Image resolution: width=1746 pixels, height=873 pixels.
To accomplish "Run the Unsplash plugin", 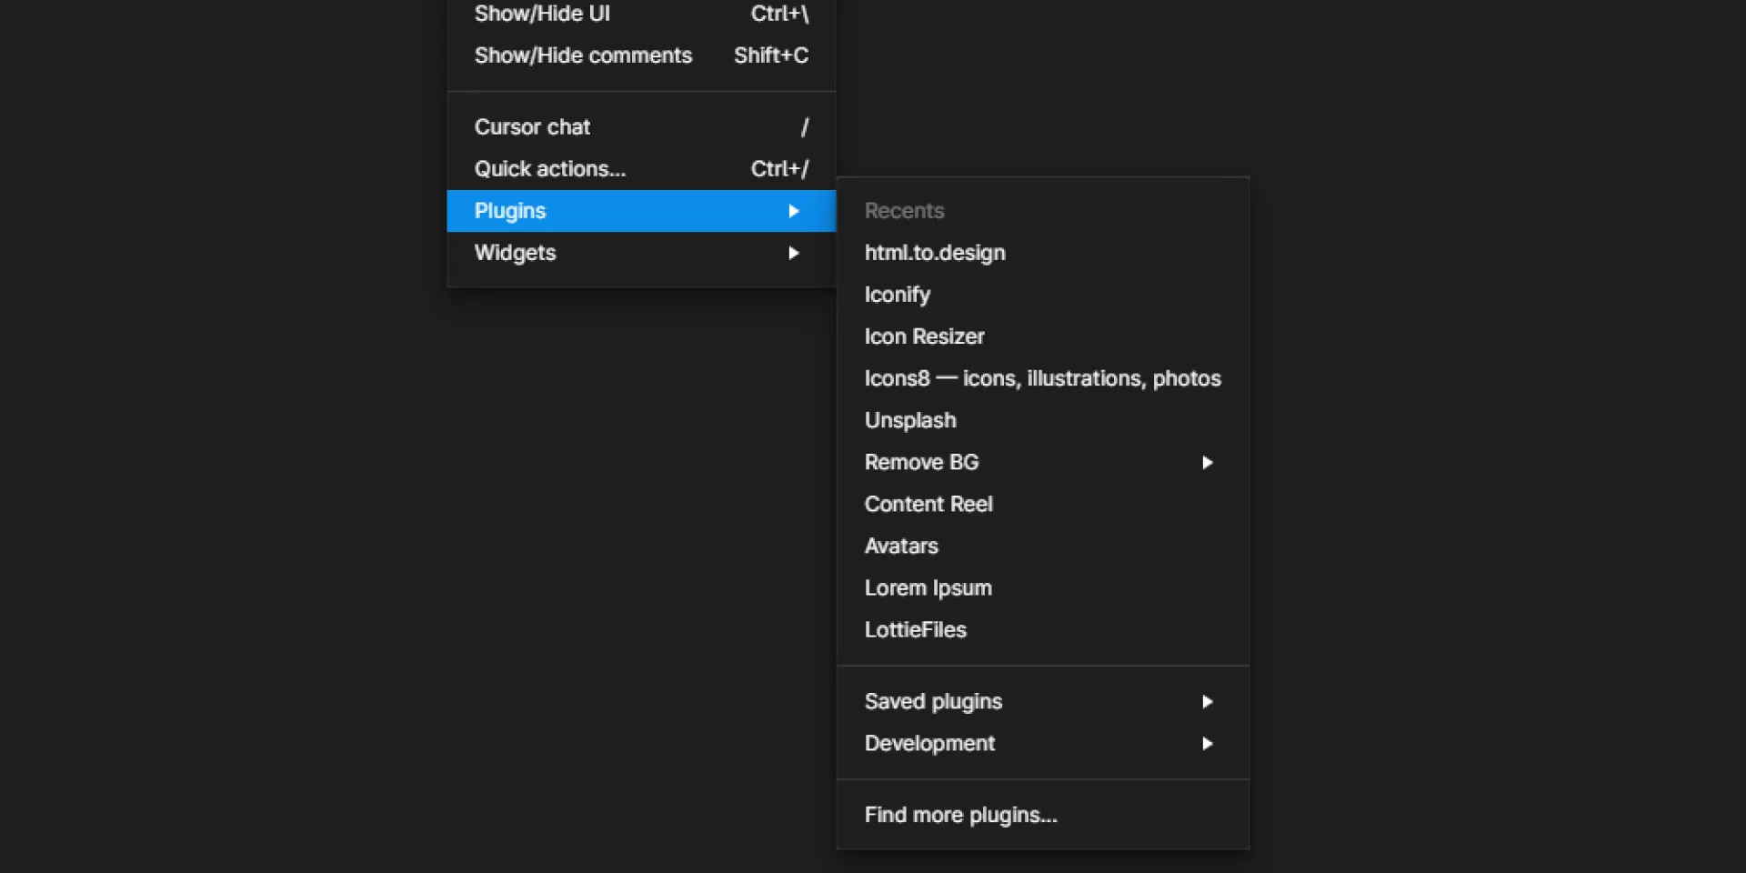I will 1043,420.
